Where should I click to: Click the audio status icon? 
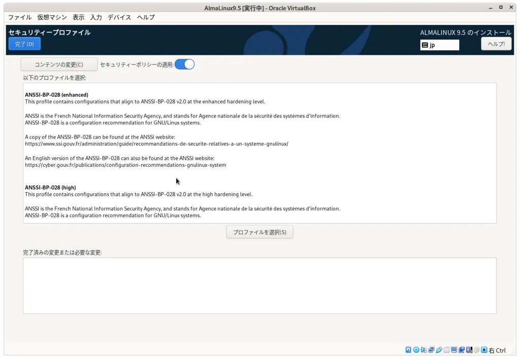click(424, 350)
